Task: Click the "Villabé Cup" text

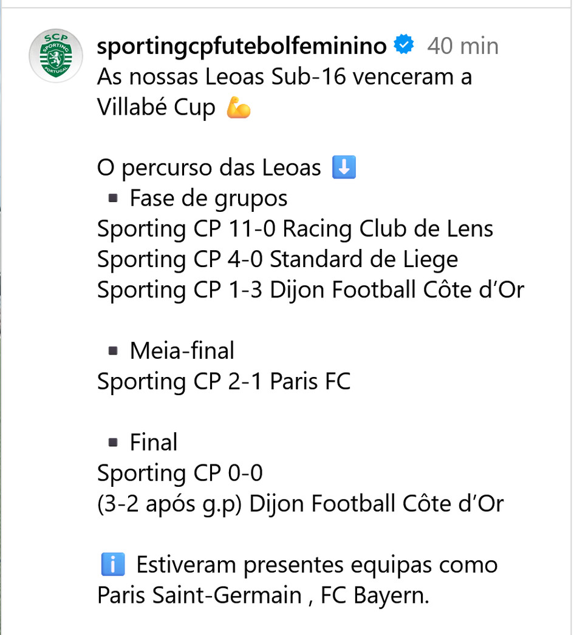Action: [x=156, y=108]
